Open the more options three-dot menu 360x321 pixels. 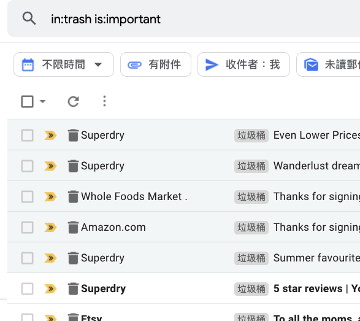click(104, 101)
